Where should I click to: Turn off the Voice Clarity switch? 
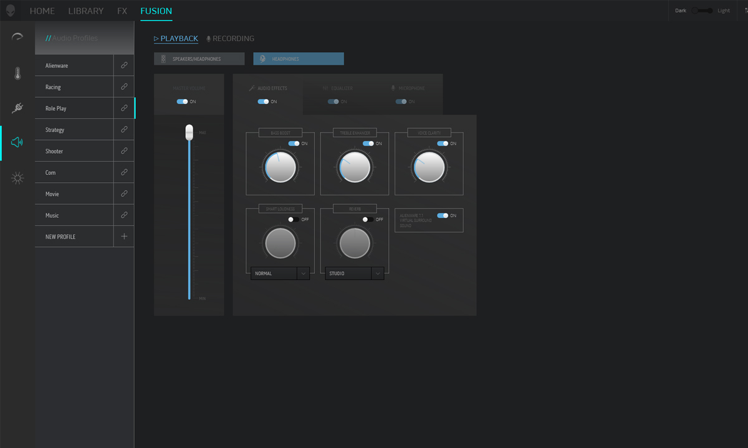pos(443,144)
